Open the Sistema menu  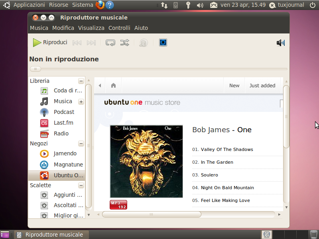(x=83, y=5)
